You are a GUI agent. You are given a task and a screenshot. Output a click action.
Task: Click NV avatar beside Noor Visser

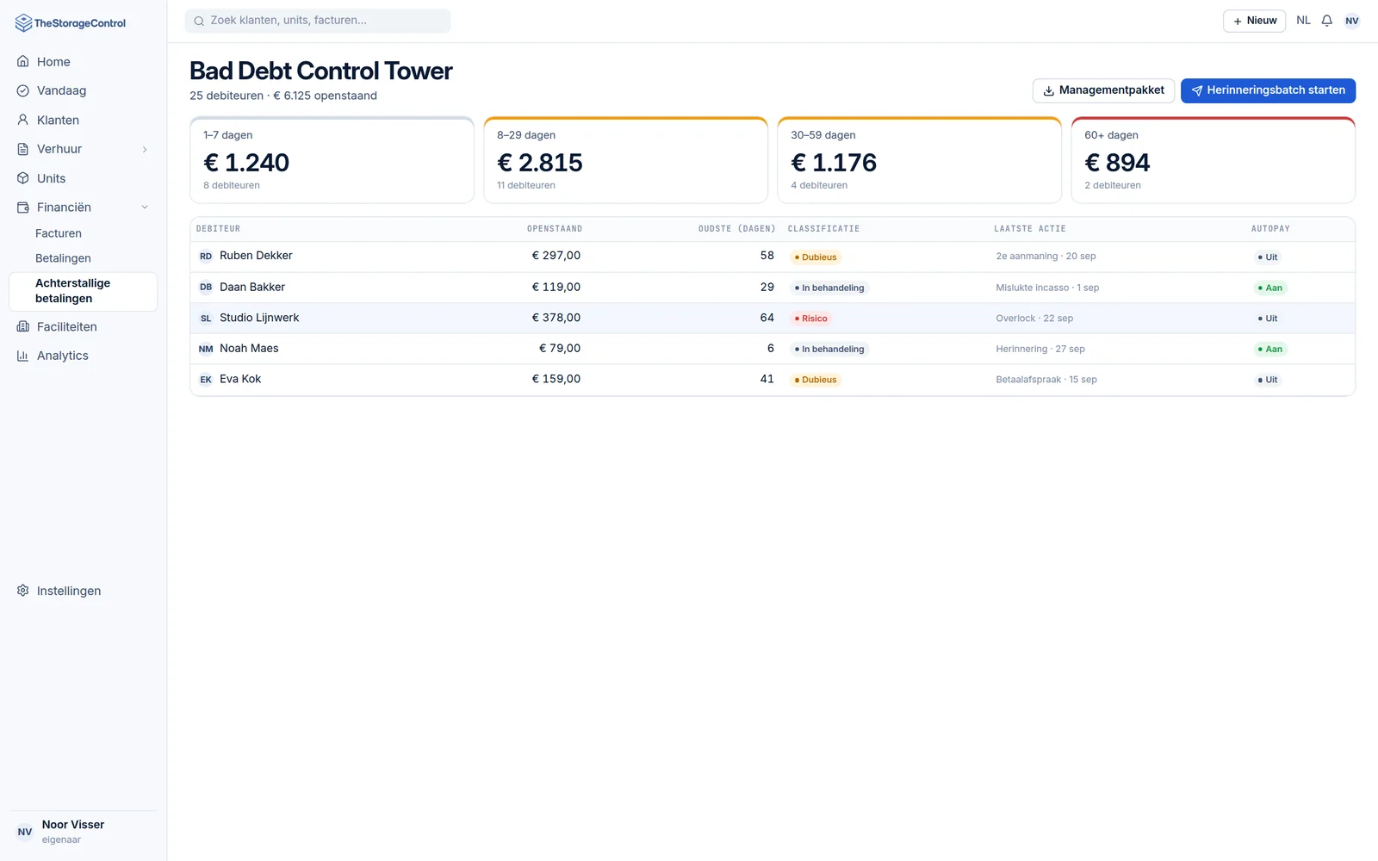click(25, 832)
